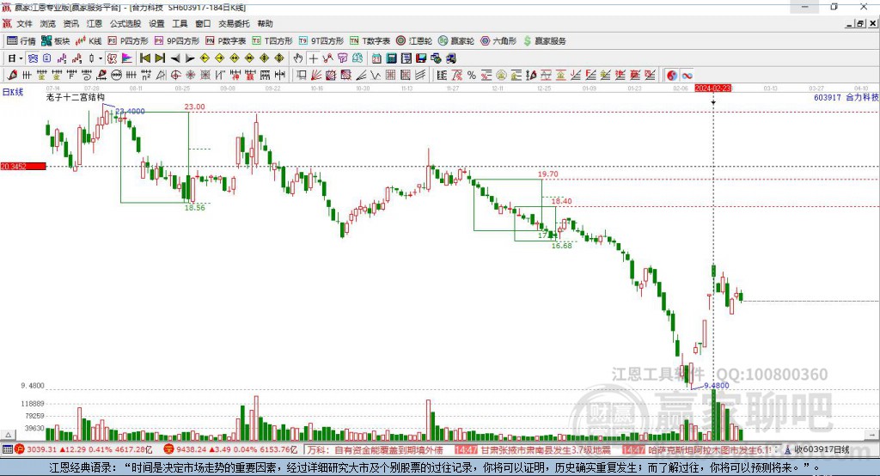Open the 设置 menu
The image size is (880, 476).
point(156,23)
